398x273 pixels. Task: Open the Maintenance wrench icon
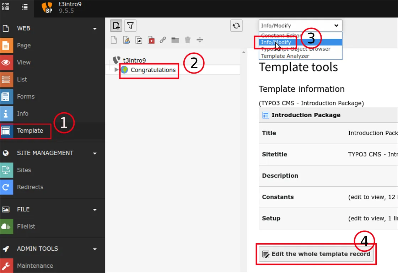6,266
